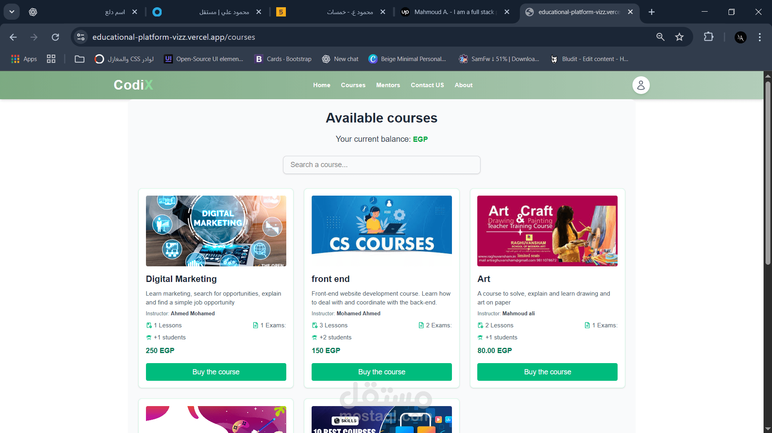
Task: Click the exams icon on Art card
Action: [x=587, y=325]
